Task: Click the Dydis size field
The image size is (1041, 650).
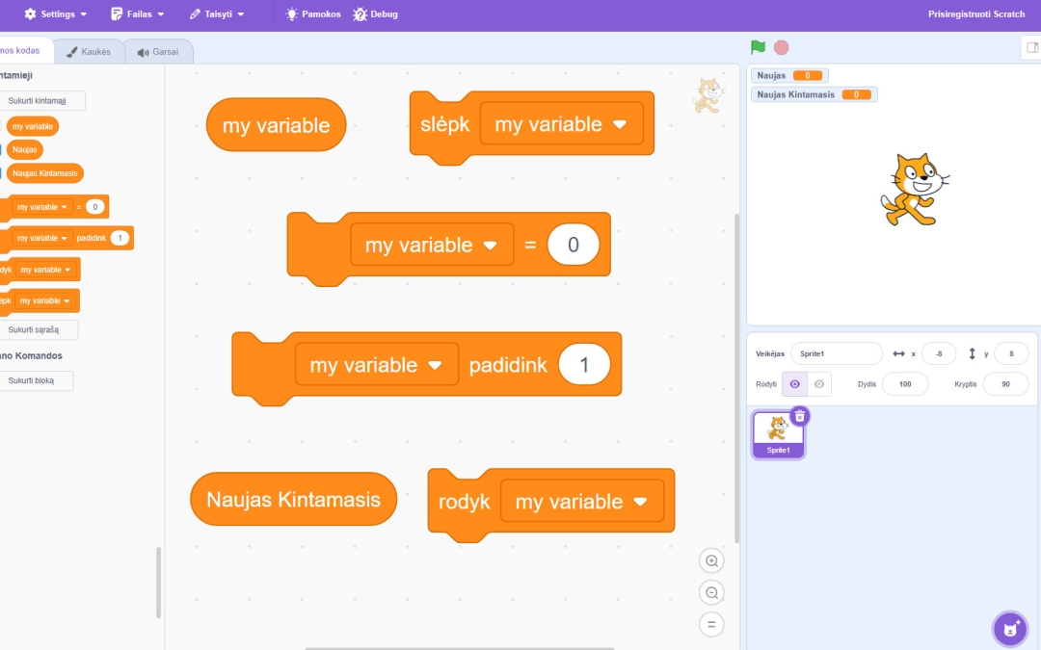Action: (905, 384)
